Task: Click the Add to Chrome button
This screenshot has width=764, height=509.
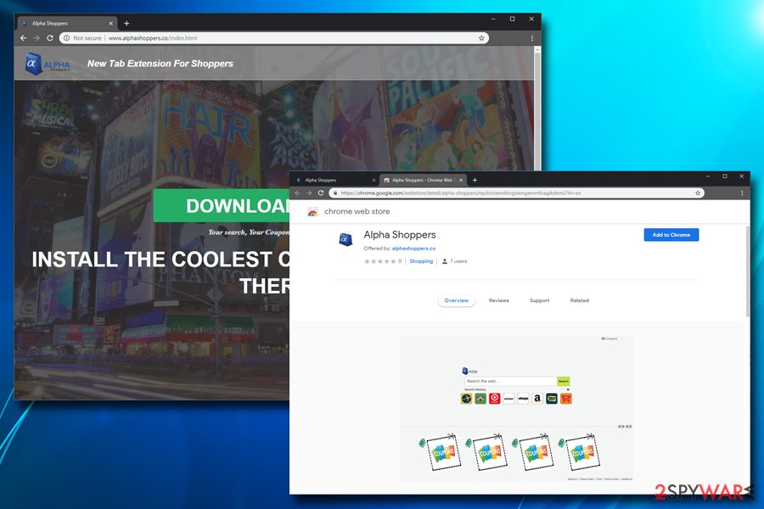Action: coord(671,235)
